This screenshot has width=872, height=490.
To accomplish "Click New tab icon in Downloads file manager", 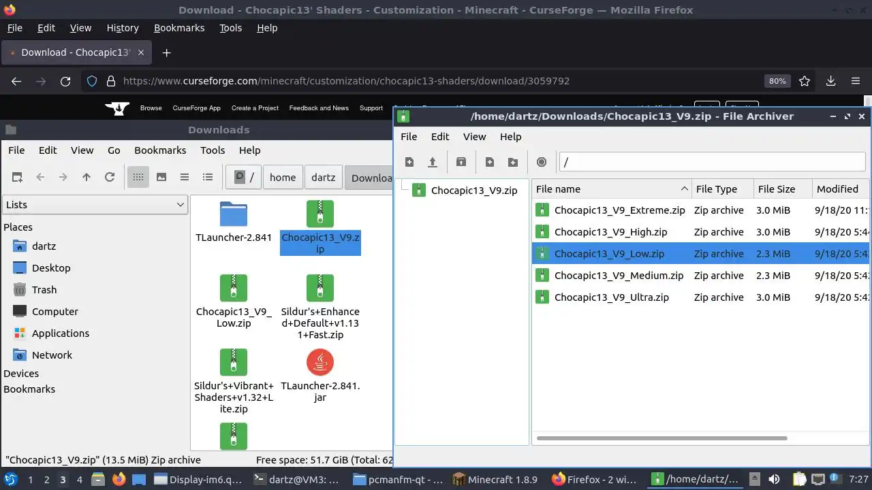I will (x=17, y=177).
